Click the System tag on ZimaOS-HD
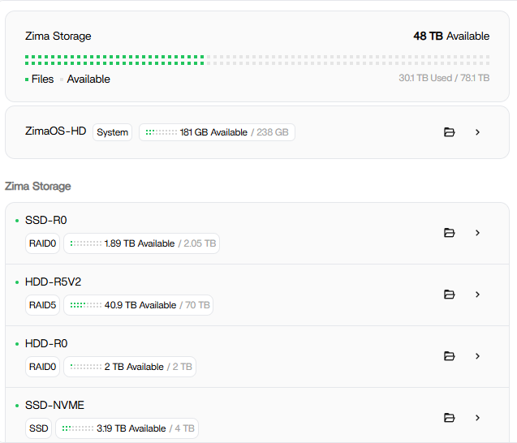 coord(113,132)
